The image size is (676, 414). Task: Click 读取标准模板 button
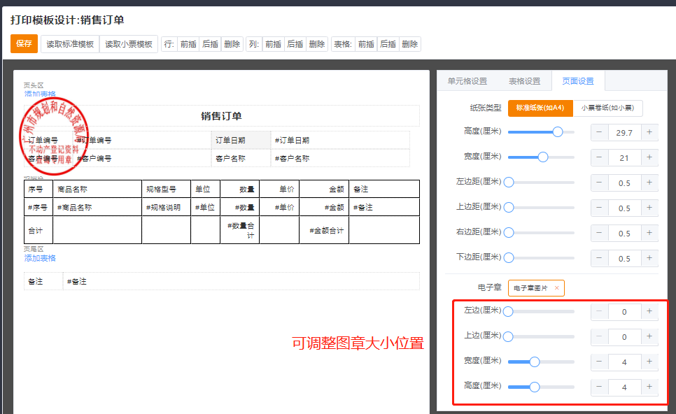pyautogui.click(x=70, y=44)
